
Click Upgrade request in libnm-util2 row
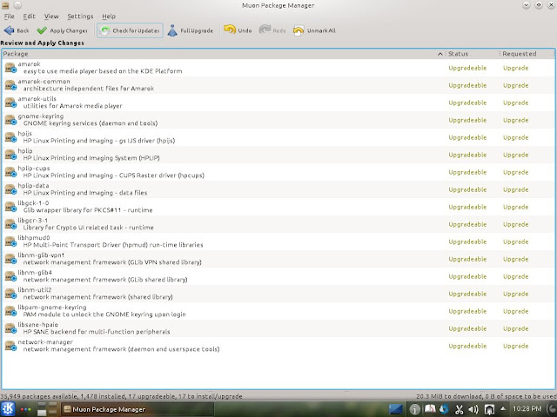click(516, 294)
